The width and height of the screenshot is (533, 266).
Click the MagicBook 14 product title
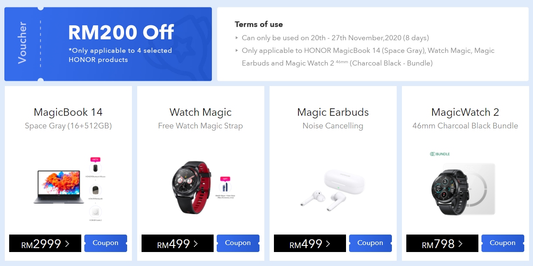[x=68, y=112]
